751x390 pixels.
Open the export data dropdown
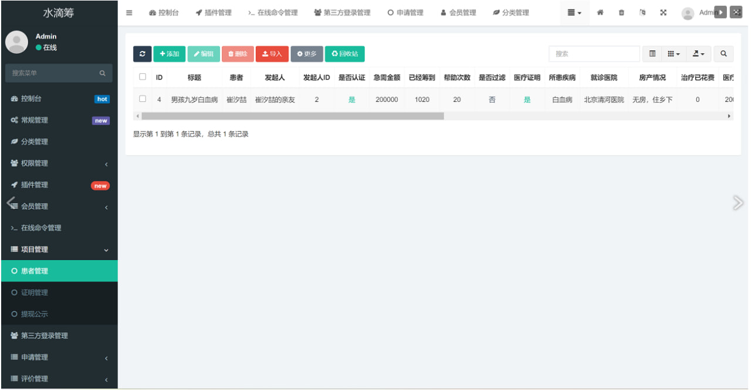[x=698, y=54]
